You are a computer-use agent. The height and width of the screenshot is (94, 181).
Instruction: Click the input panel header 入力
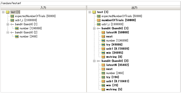click(x=43, y=8)
